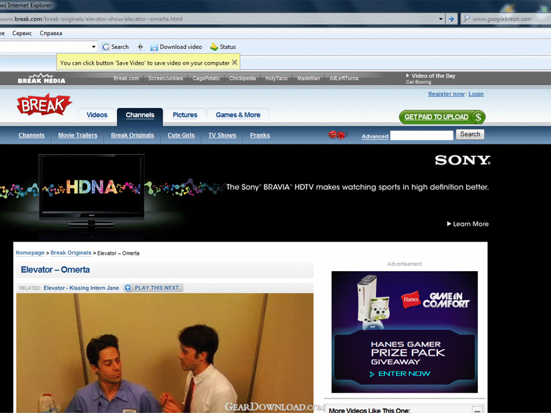Image resolution: width=551 pixels, height=413 pixels.
Task: Open the ScreenJunkies network link
Action: 165,78
